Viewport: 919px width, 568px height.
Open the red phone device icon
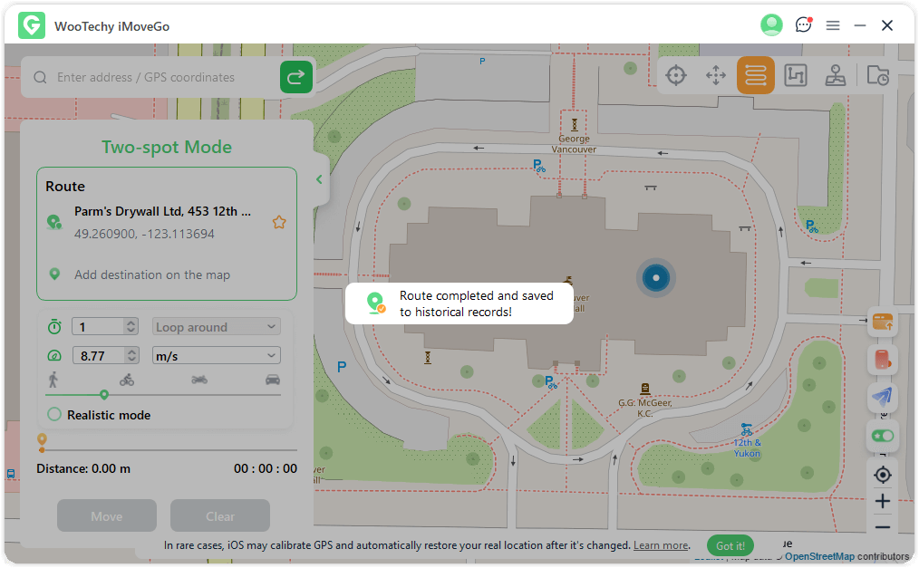[882, 360]
